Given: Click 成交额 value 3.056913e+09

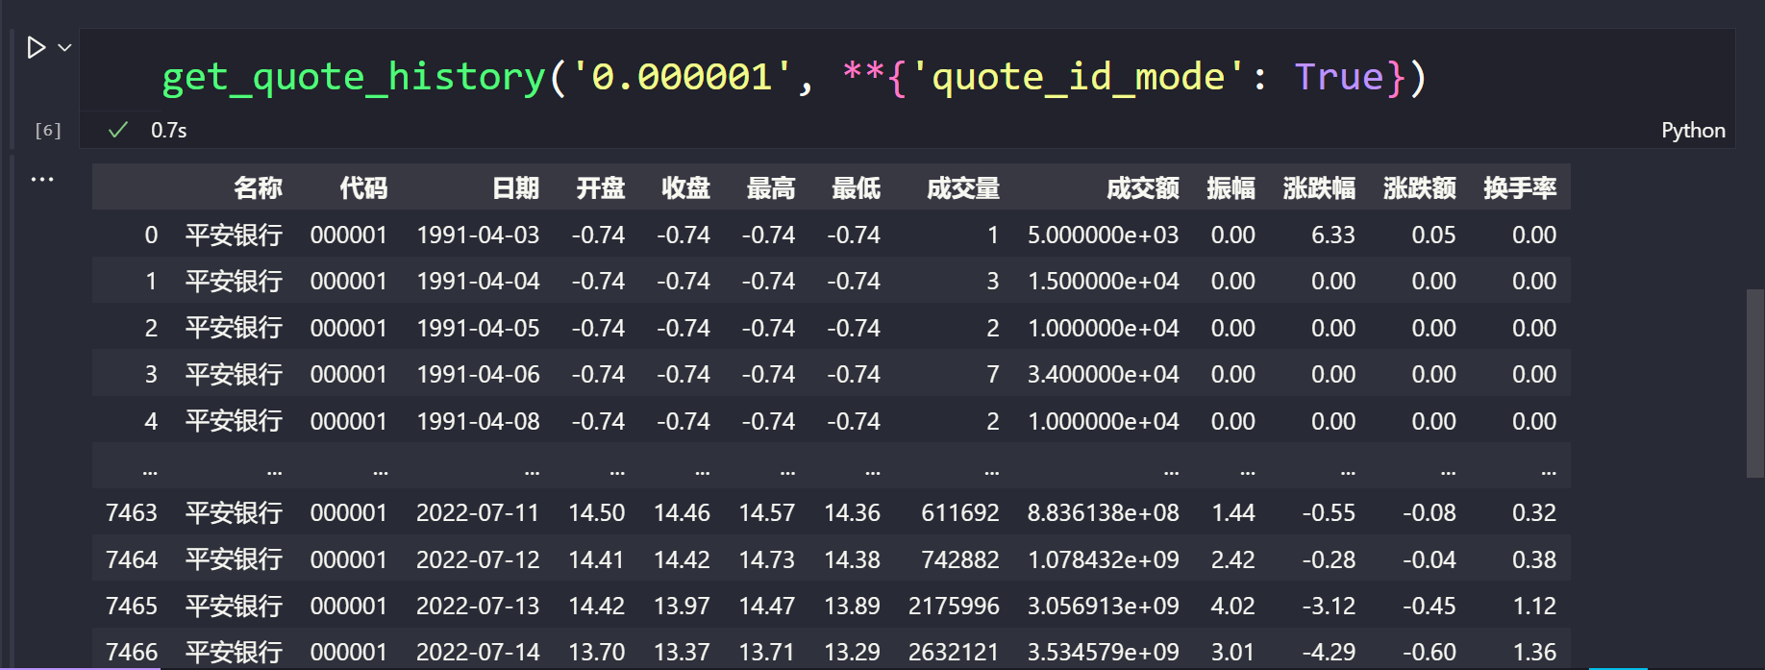Looking at the screenshot, I should point(1103,607).
